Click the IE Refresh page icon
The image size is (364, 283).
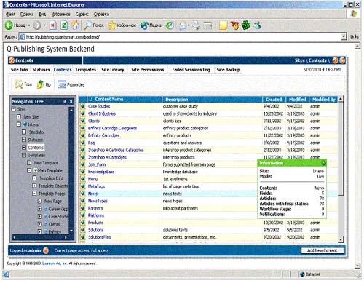[64, 25]
